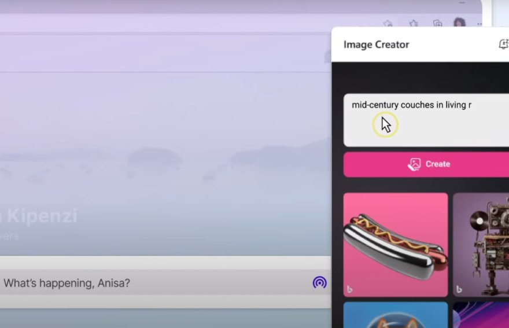Screen dimensions: 509x328
Task: Click the Image Creator panel title
Action: [x=376, y=45]
